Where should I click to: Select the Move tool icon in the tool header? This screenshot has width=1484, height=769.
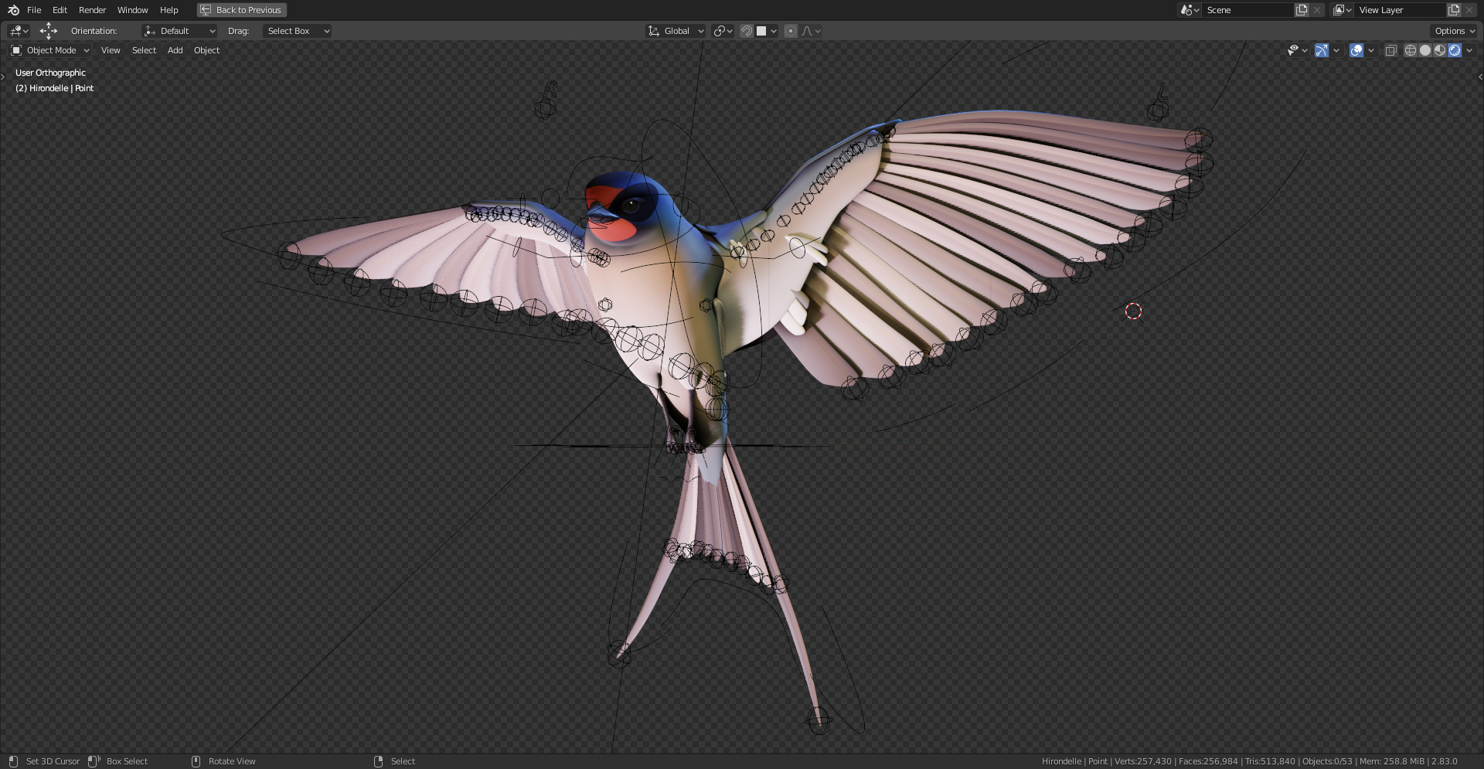48,31
